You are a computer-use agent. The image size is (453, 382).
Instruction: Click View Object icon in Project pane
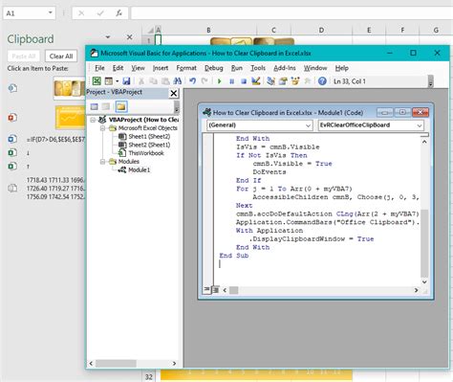[x=106, y=106]
